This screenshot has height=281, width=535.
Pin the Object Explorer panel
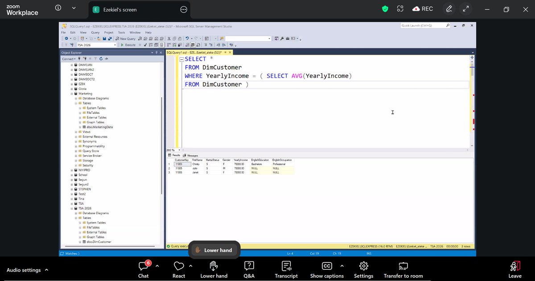click(156, 53)
